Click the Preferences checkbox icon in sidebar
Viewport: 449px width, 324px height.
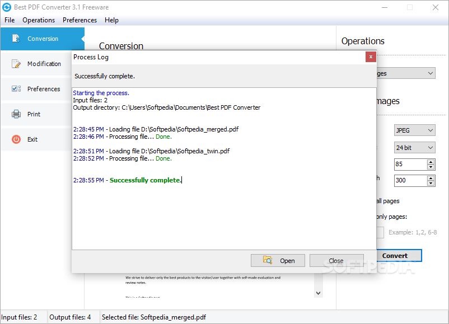(x=16, y=89)
